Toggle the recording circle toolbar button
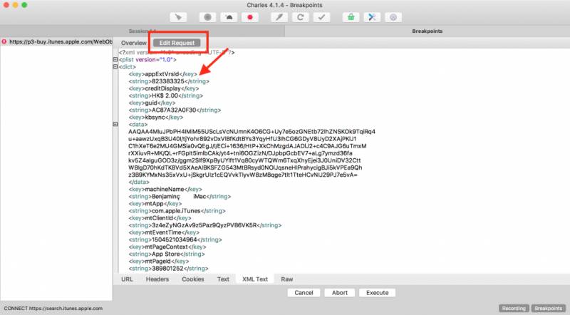Screen dimensions: 570x315 click(207, 17)
